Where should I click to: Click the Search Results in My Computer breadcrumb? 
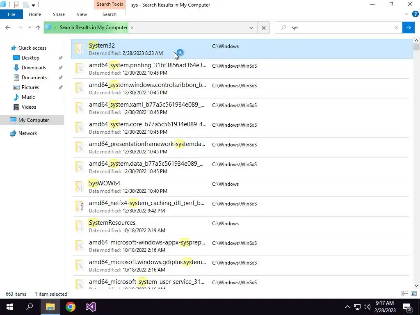tap(94, 27)
